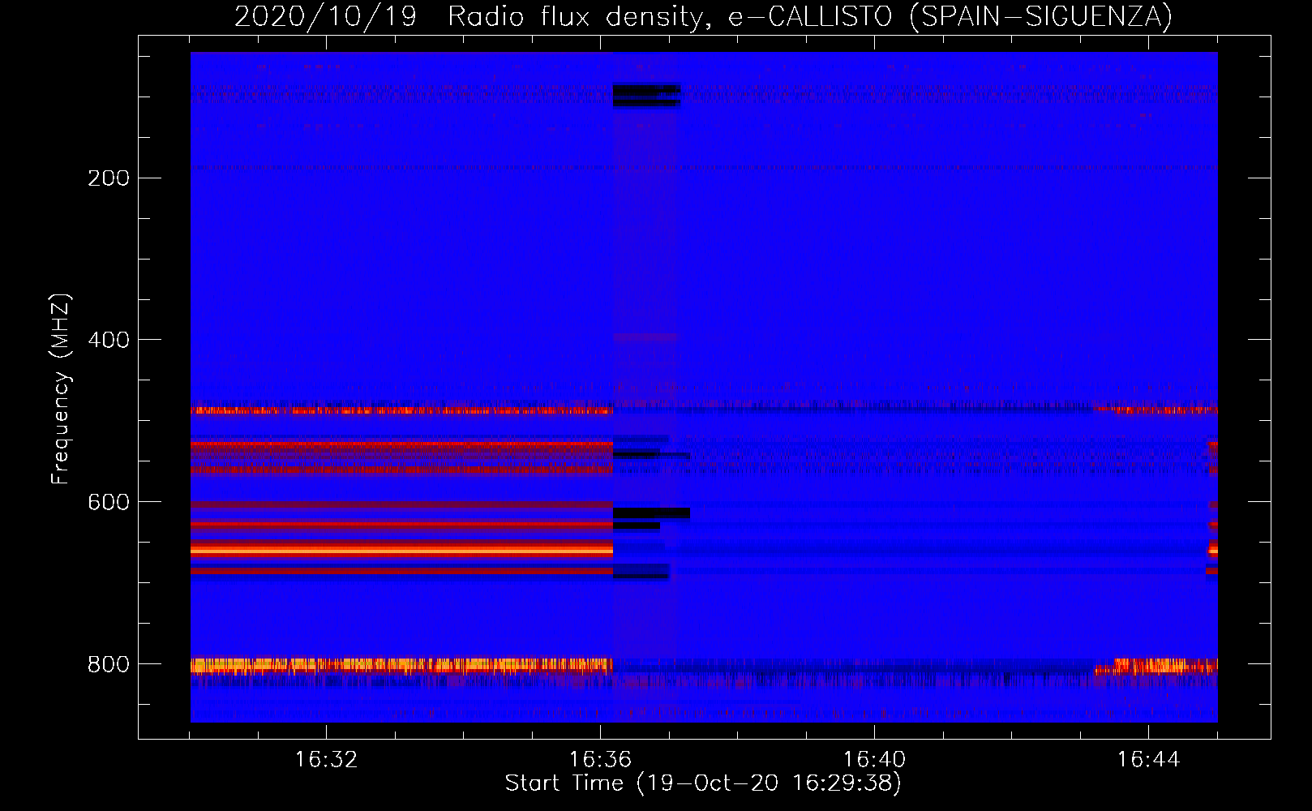Click the 400 frequency tick label
The height and width of the screenshot is (811, 1312).
(109, 340)
